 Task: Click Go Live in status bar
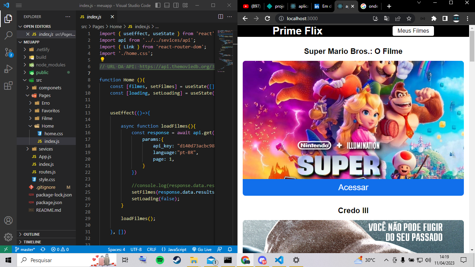tap(201, 249)
